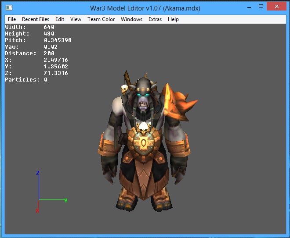This screenshot has width=290, height=238.
Task: Click the Pitch value readout
Action: [x=58, y=40]
